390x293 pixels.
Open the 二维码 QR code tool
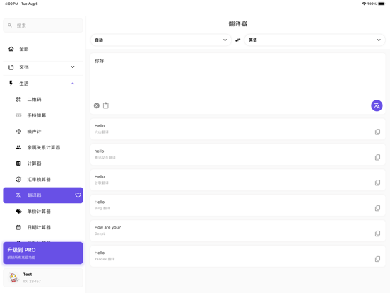click(x=43, y=99)
